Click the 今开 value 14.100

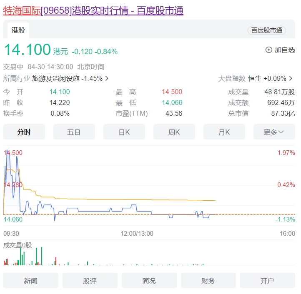click(60, 92)
